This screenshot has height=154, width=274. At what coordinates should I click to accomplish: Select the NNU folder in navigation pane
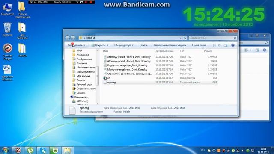[x=79, y=50]
